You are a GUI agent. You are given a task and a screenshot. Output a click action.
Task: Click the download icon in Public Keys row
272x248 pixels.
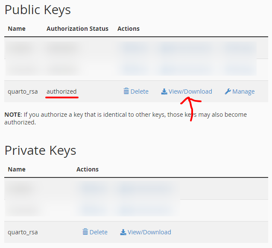(x=164, y=92)
